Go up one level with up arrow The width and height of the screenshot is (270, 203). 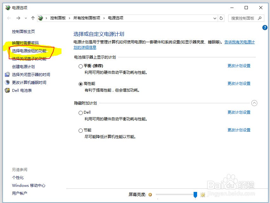tap(33, 18)
